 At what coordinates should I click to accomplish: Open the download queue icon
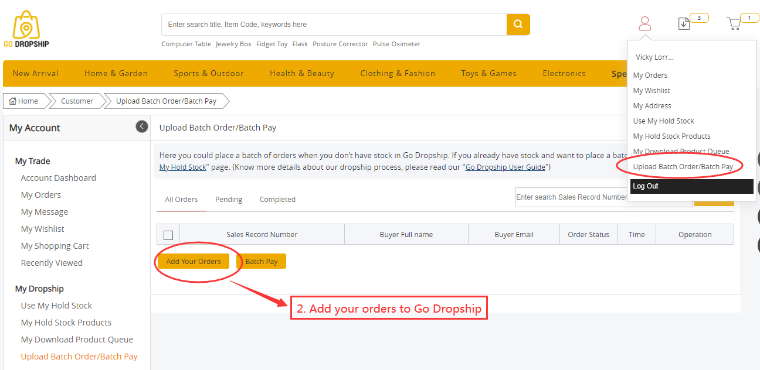click(x=684, y=24)
